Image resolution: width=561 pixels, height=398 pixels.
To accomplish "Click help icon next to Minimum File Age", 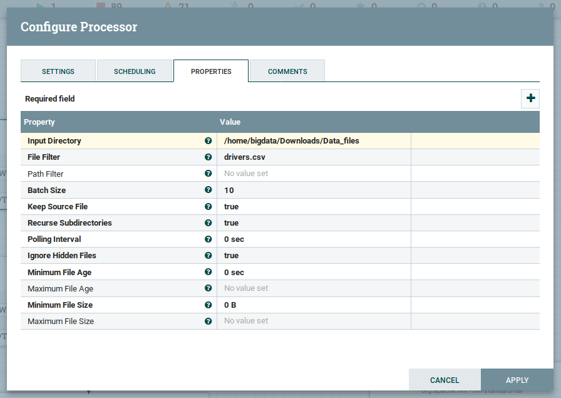I will click(208, 272).
